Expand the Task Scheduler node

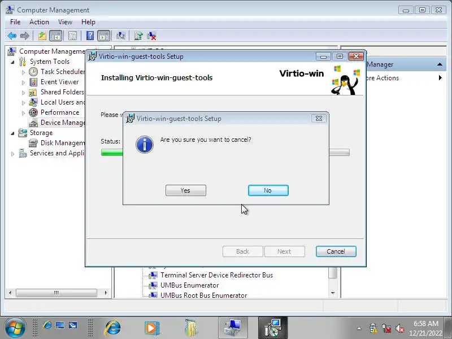tap(23, 72)
